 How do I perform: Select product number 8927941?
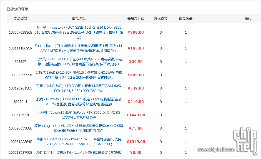pos(20,101)
